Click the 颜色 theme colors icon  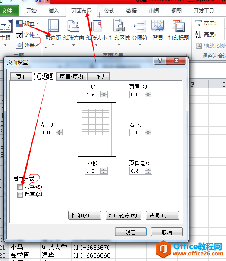(x=19, y=23)
